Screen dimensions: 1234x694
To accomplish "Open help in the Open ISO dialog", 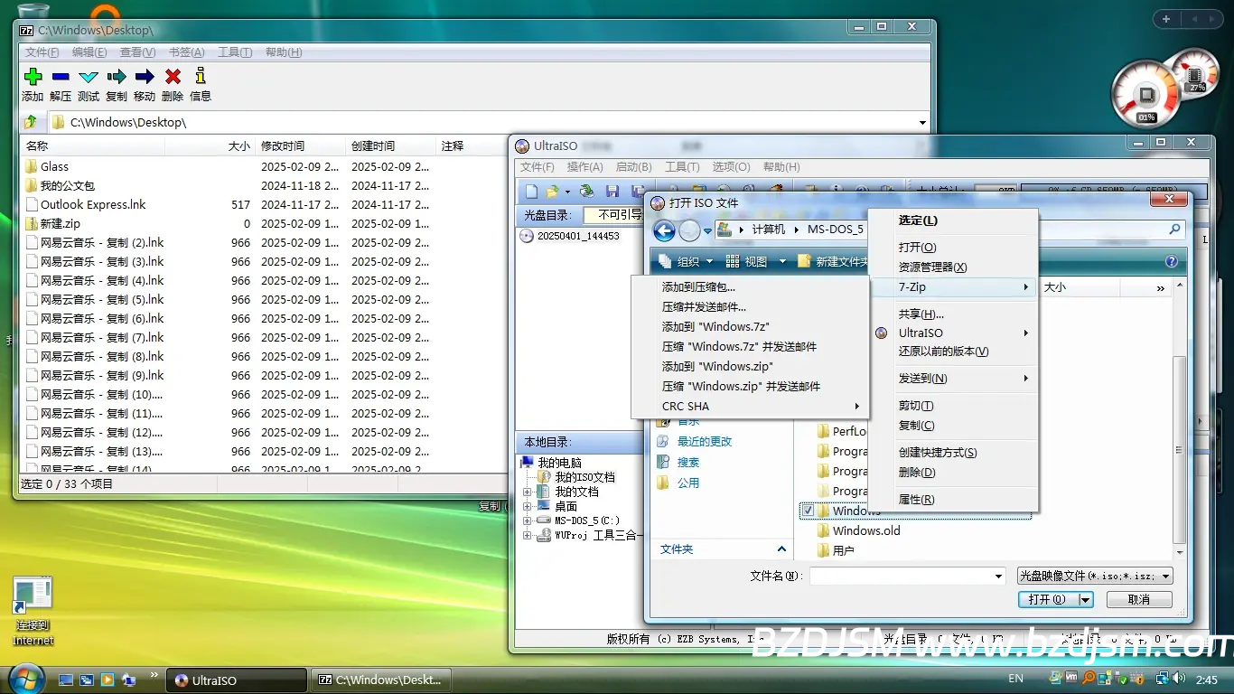I will pyautogui.click(x=1172, y=261).
